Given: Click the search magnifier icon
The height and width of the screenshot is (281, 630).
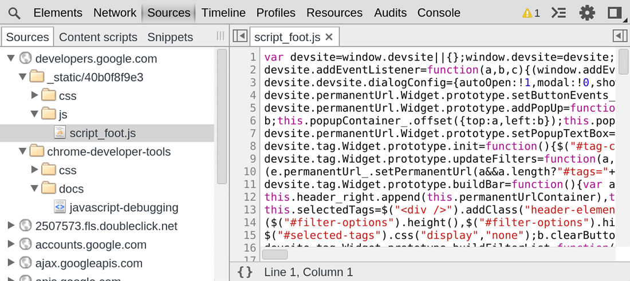Looking at the screenshot, I should (x=14, y=13).
